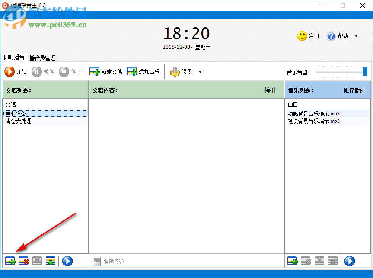Click the delete script icon with red X
373x278 pixels.
tap(23, 261)
